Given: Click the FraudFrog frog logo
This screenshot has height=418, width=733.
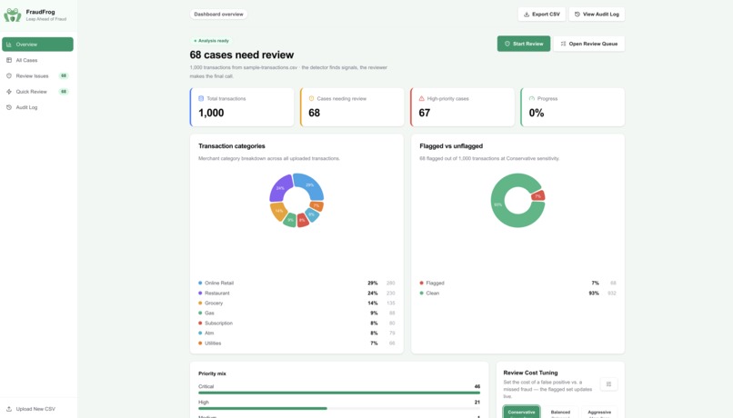Looking at the screenshot, I should tap(13, 15).
